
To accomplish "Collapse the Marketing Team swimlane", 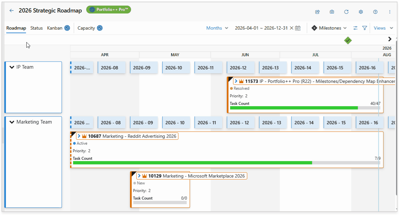I will click(x=12, y=122).
